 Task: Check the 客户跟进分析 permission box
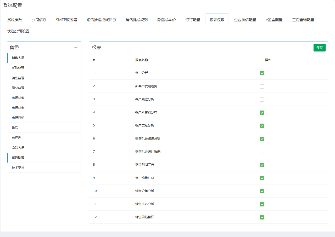(262, 99)
